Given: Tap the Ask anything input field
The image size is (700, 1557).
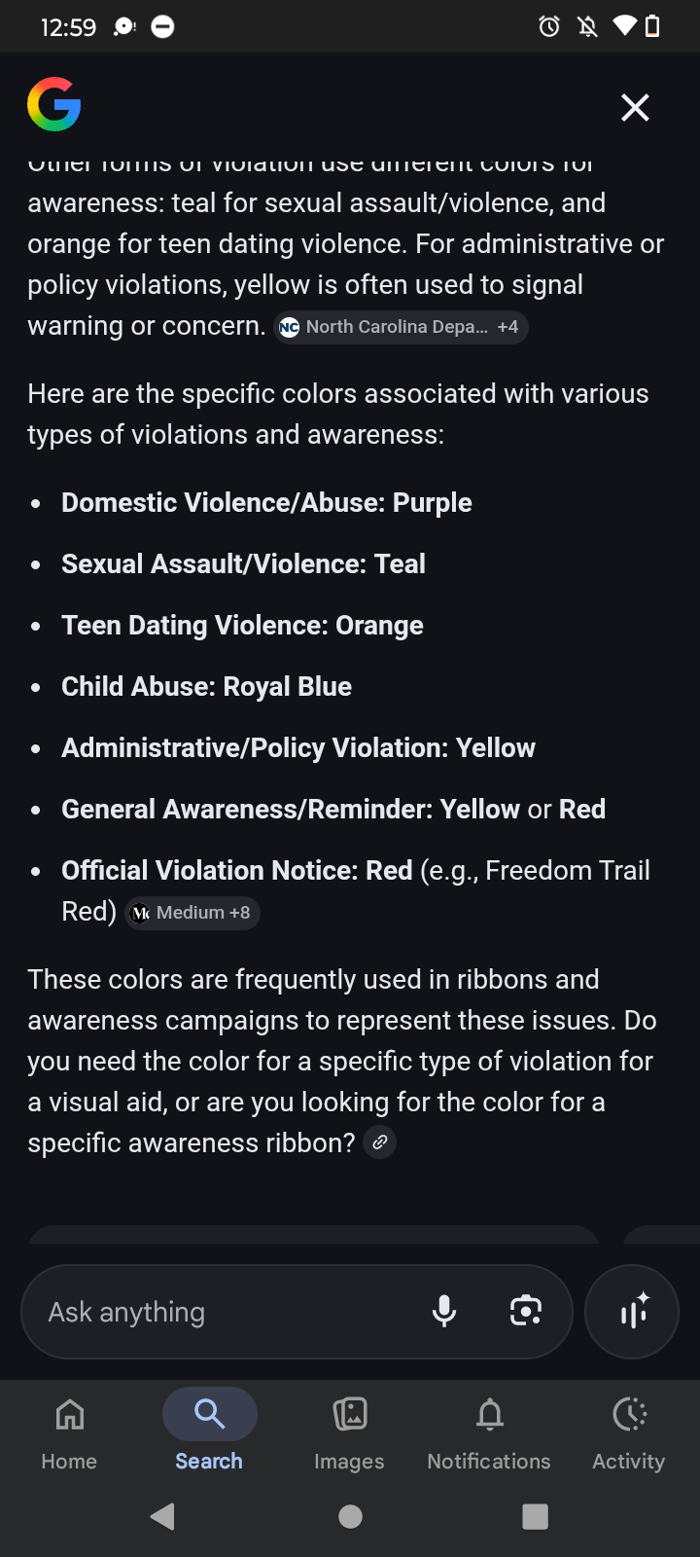Looking at the screenshot, I should click(x=194, y=1311).
